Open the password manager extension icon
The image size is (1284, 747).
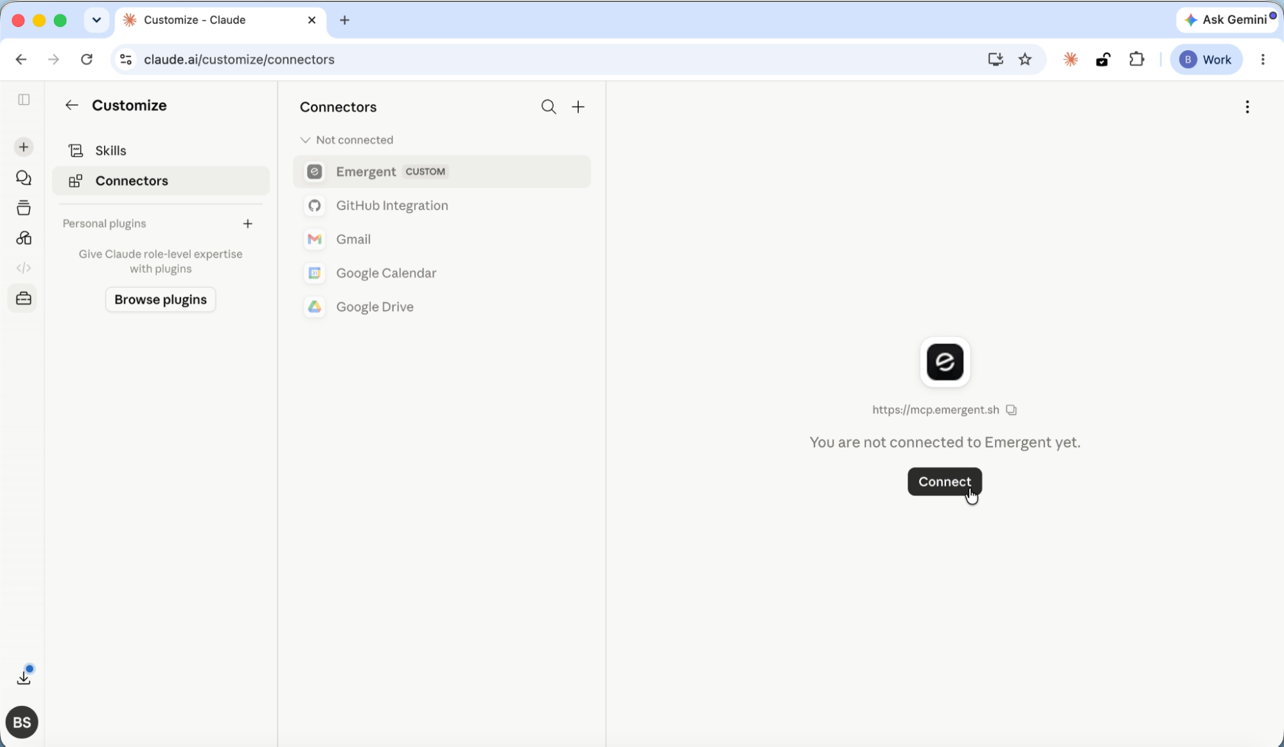point(1104,60)
